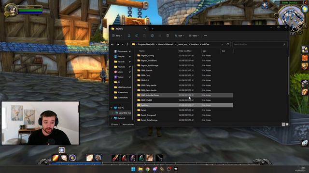Click the first action bar ability slot

(56, 158)
